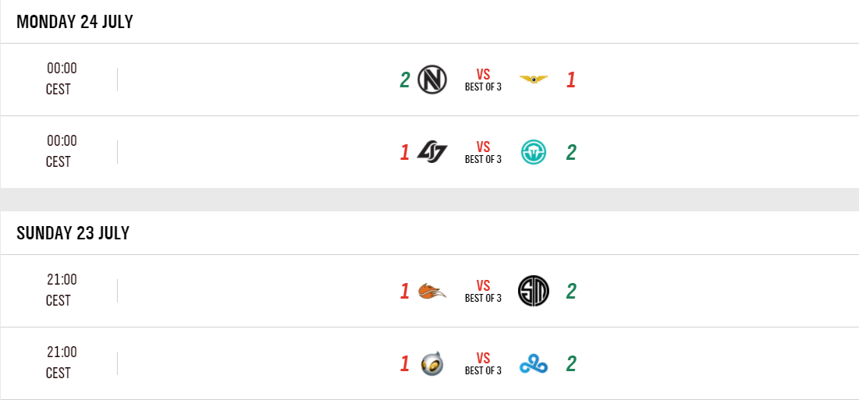The width and height of the screenshot is (859, 400).
Task: Click Immortals winning score of 2
Action: tap(571, 152)
